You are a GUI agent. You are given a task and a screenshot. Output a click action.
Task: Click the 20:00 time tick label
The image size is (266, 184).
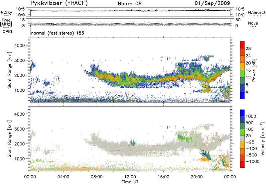[x=197, y=177]
